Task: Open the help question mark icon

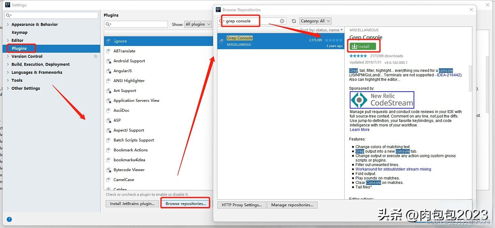Action: click(x=9, y=219)
